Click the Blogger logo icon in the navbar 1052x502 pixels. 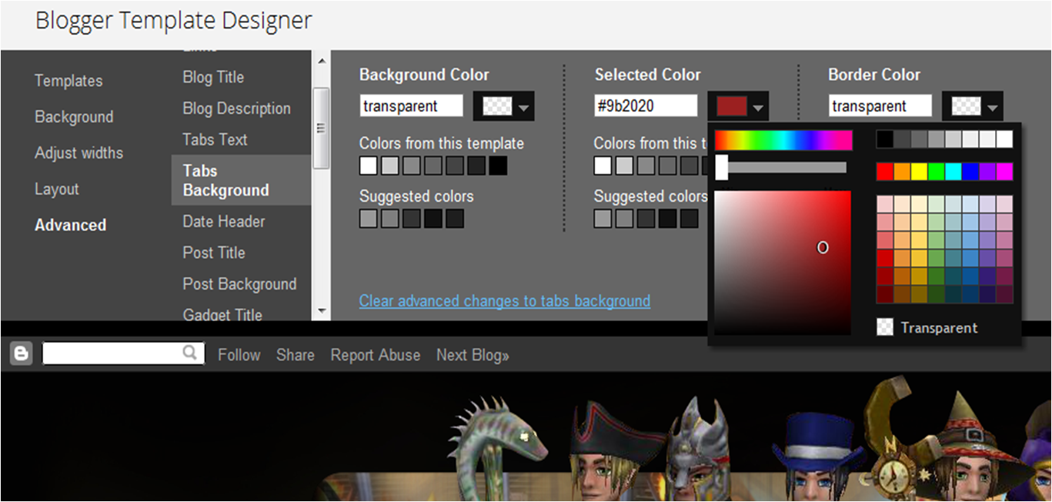[x=21, y=354]
